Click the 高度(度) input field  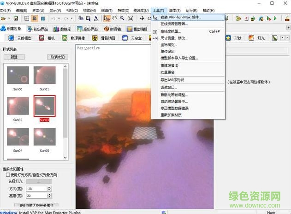[36, 196]
